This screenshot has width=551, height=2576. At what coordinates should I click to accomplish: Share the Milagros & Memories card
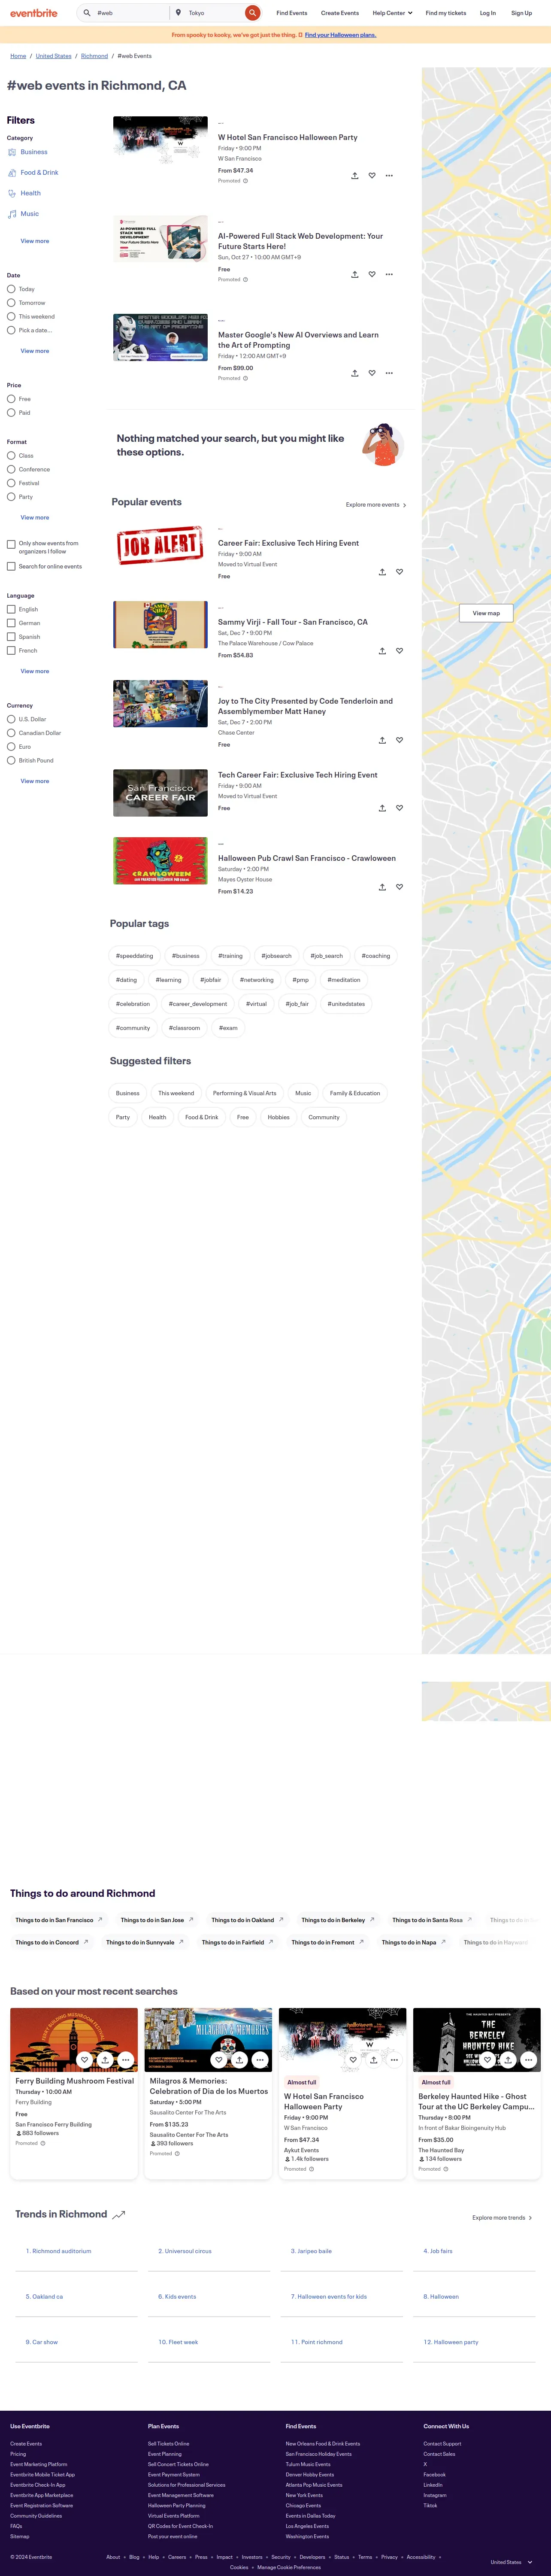pyautogui.click(x=239, y=2060)
